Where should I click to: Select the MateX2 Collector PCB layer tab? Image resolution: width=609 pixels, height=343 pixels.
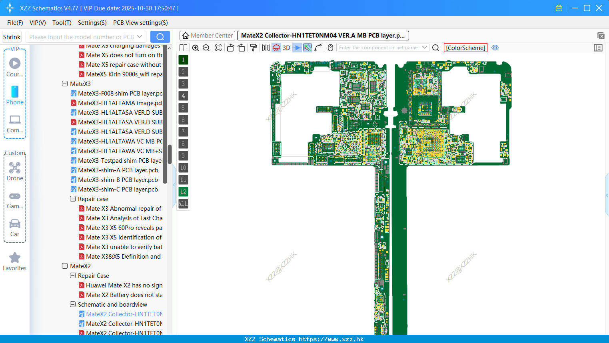pyautogui.click(x=323, y=36)
